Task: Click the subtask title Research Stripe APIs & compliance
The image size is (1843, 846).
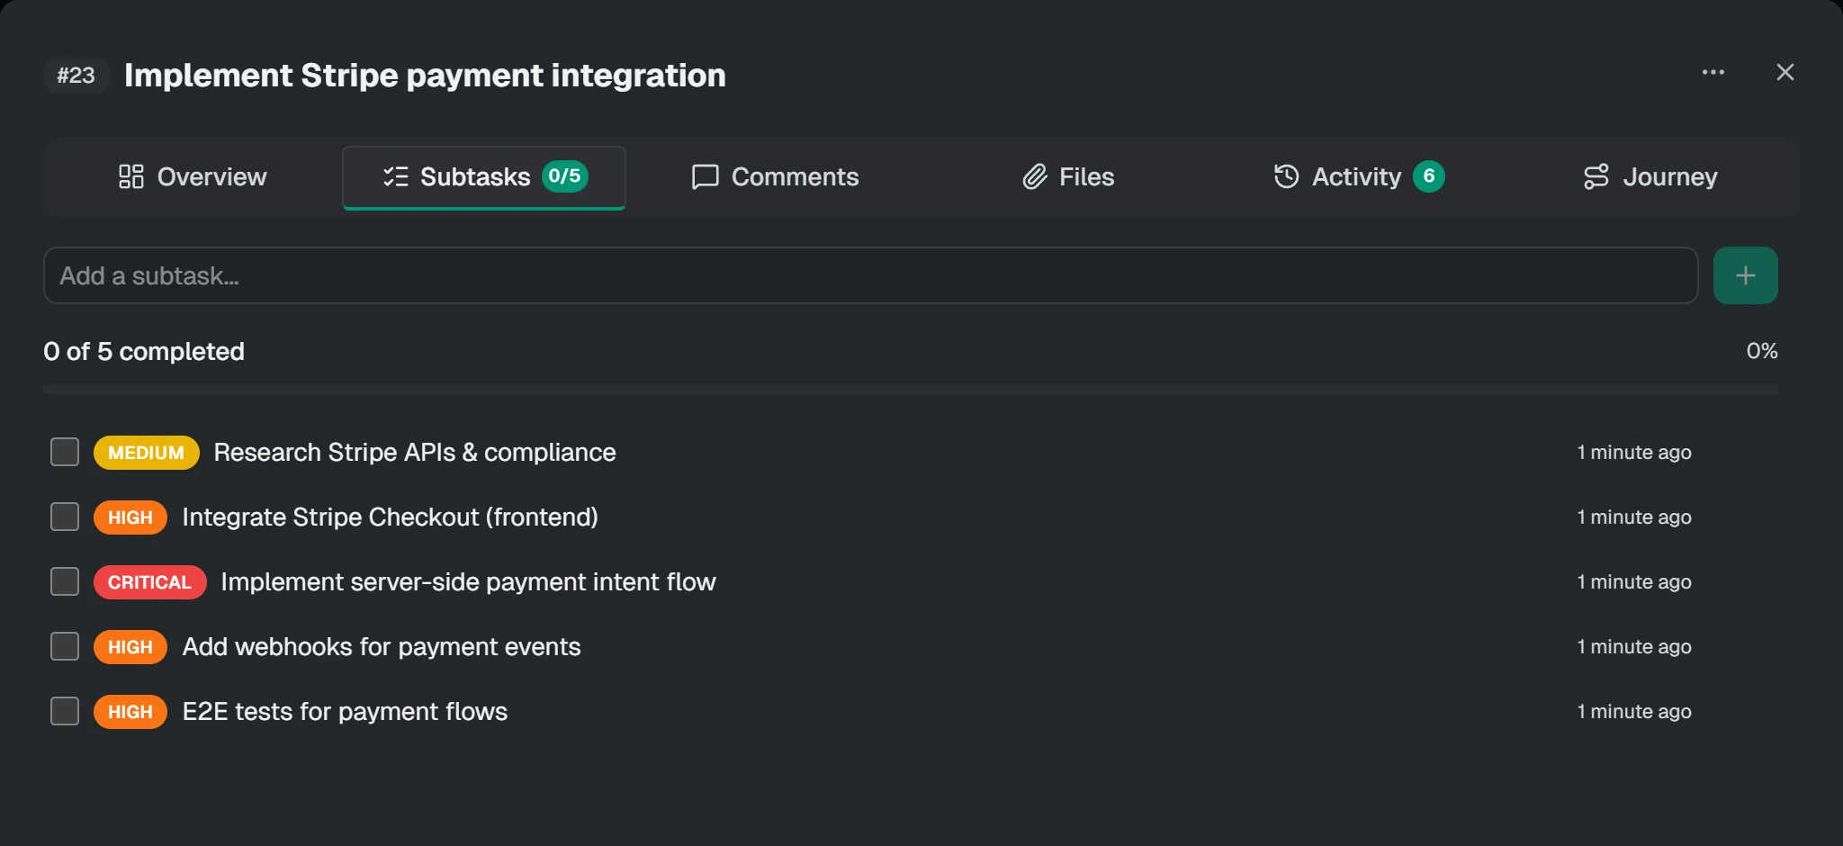Action: pos(415,452)
